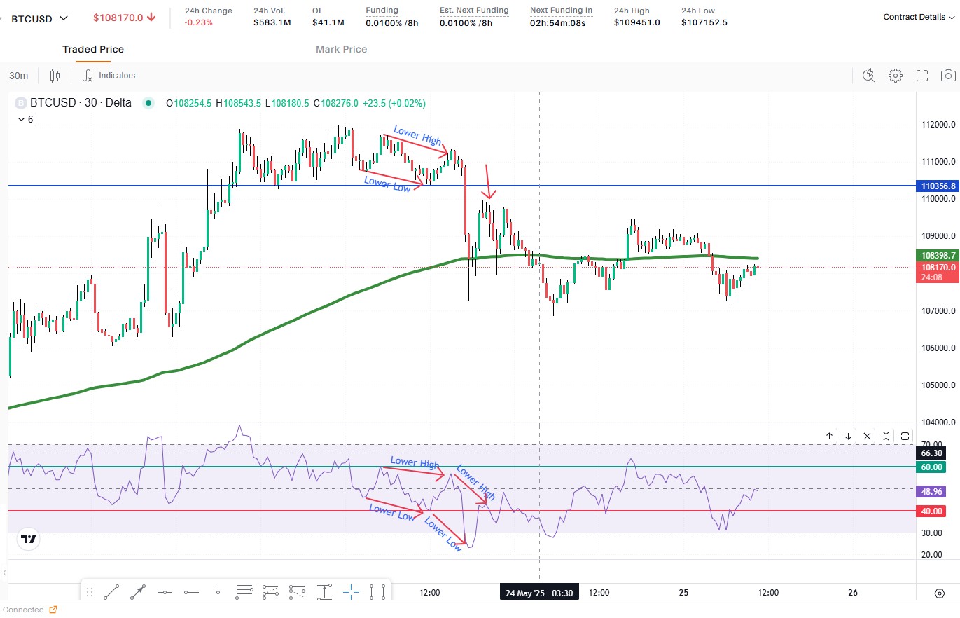Enter fullscreen chart mode
This screenshot has height=618, width=960.
tap(922, 76)
